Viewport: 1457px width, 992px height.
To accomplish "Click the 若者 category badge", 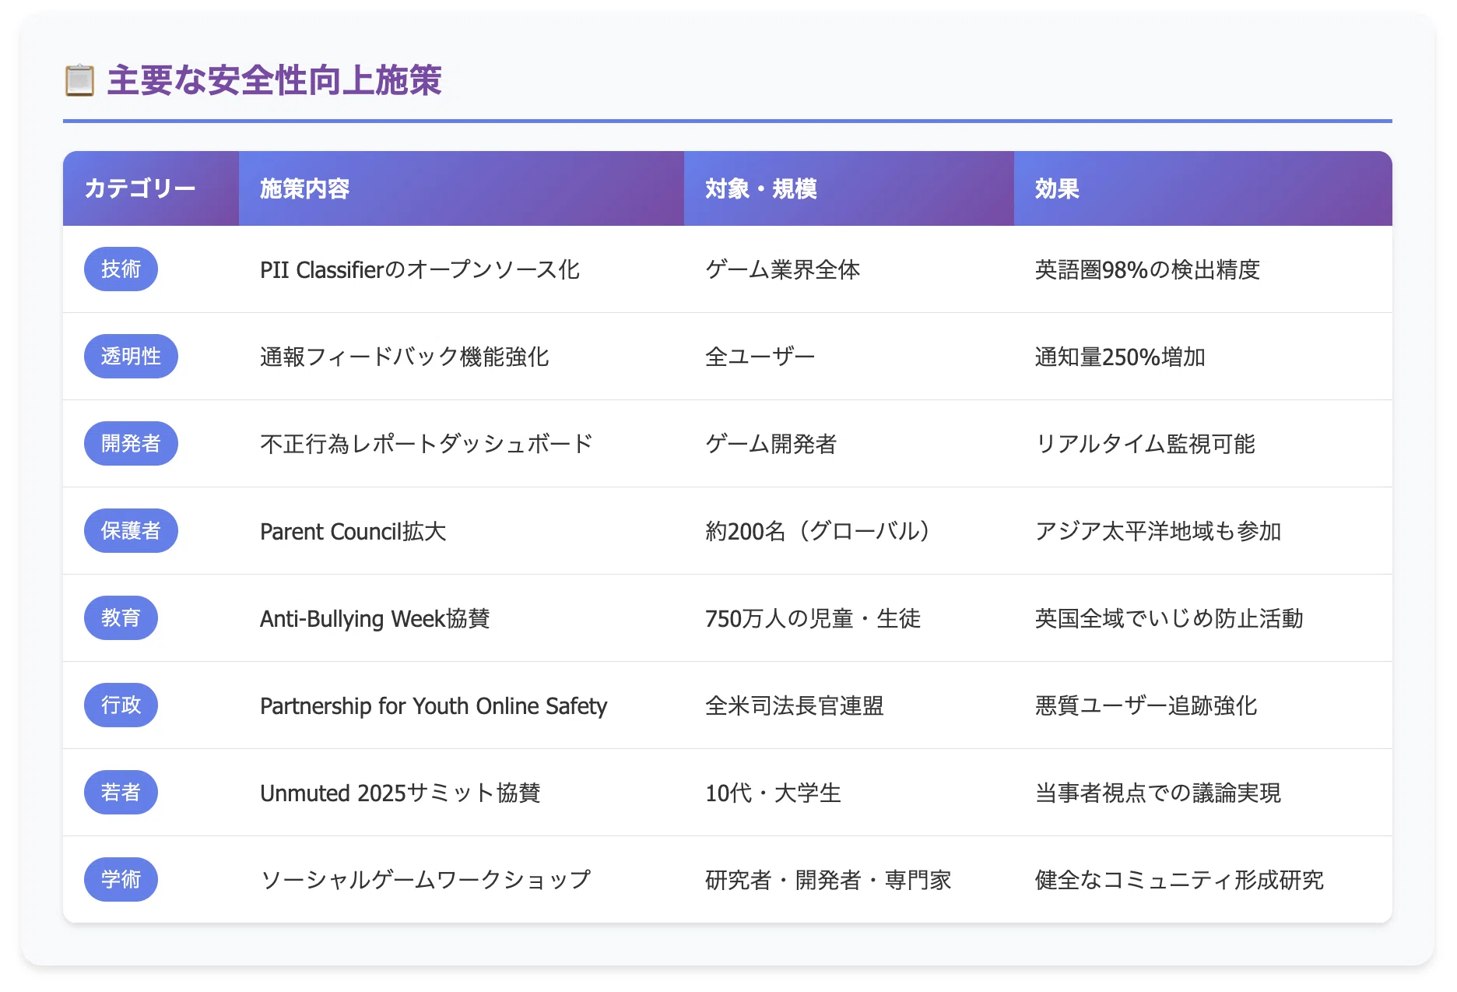I will coord(121,793).
